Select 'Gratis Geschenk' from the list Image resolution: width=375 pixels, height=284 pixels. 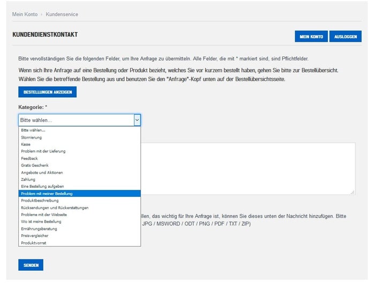pyautogui.click(x=79, y=165)
